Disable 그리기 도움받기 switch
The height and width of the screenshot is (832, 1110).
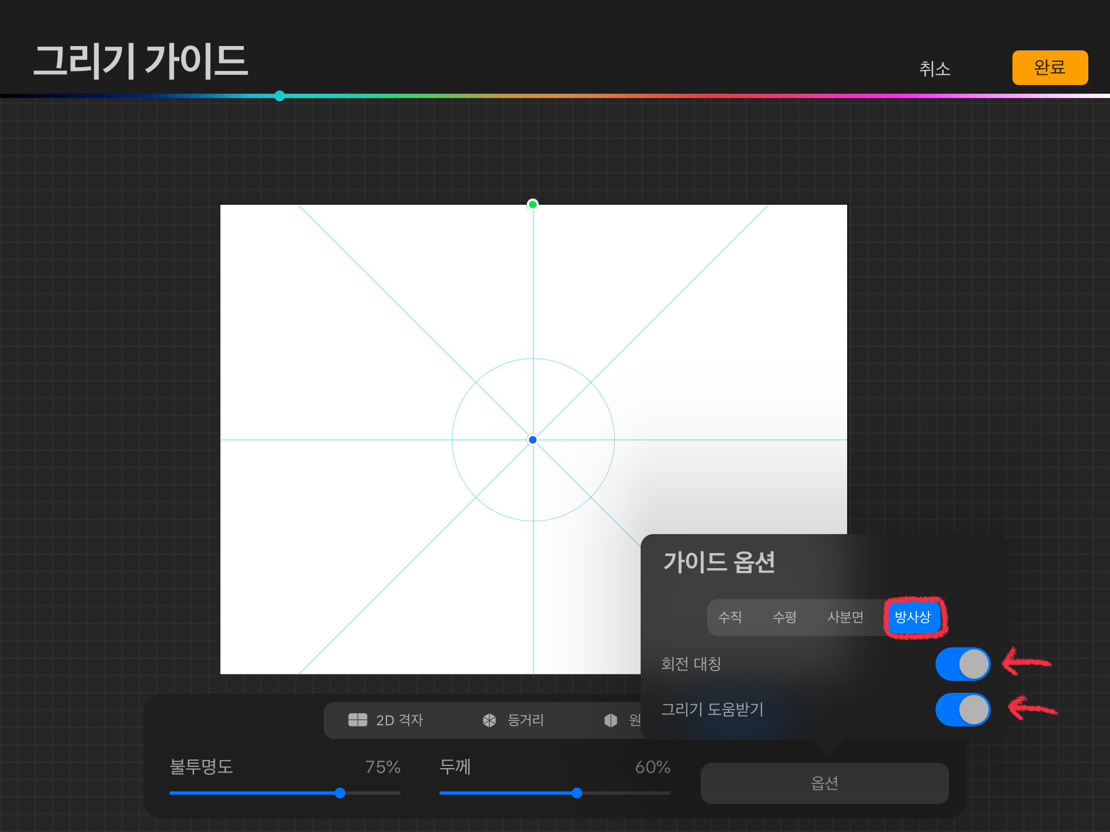[x=963, y=710]
